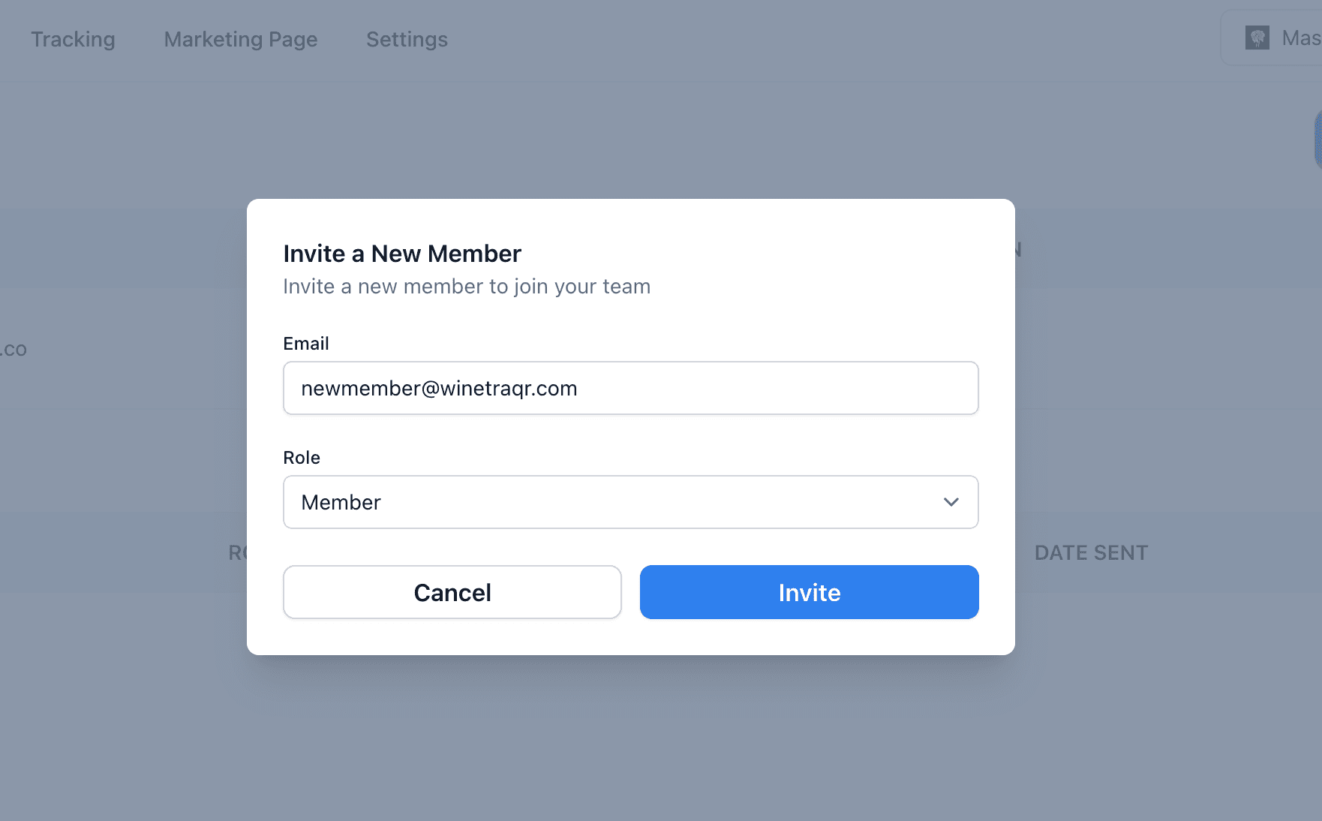Open the Marketing Page tab
This screenshot has height=821, width=1322.
coord(240,39)
